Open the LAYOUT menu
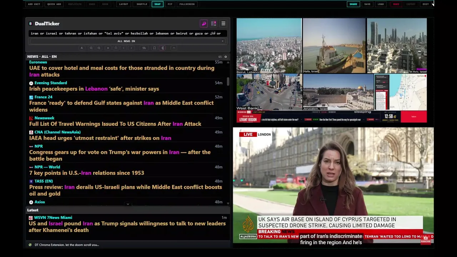The height and width of the screenshot is (257, 457). coord(124,4)
